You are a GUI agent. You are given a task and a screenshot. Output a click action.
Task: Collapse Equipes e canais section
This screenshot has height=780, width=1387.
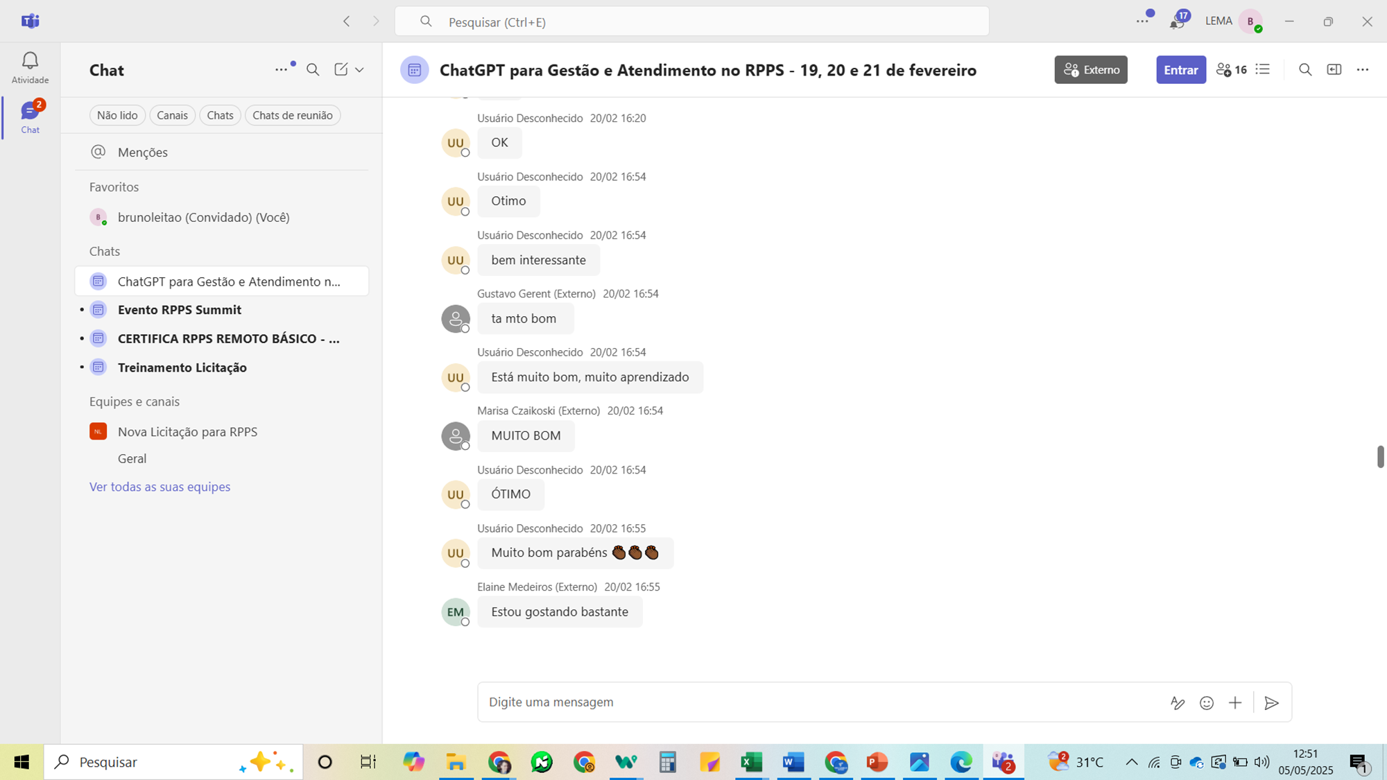pyautogui.click(x=135, y=401)
